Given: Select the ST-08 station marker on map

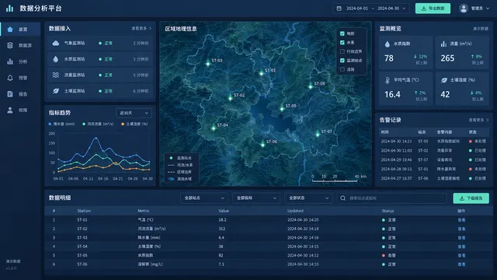Looking at the screenshot, I should point(311,86).
